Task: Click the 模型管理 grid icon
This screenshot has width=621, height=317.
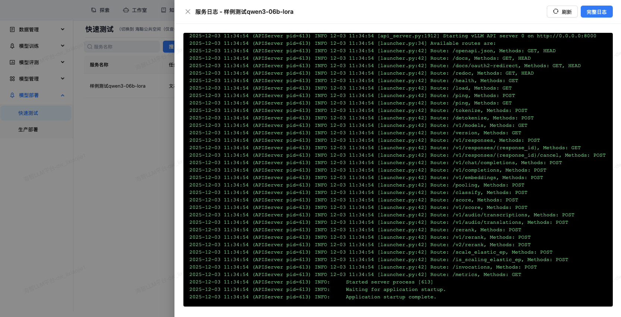Action: (x=12, y=79)
